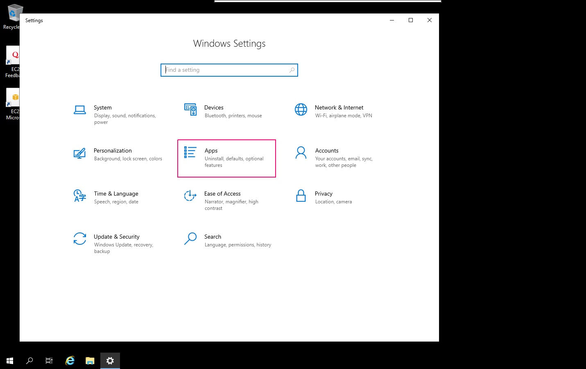Open the Windows Start menu
Image resolution: width=586 pixels, height=369 pixels.
tap(10, 361)
